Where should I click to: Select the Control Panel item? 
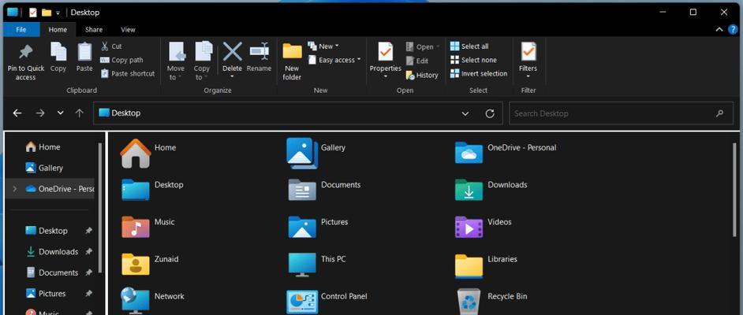(x=327, y=300)
